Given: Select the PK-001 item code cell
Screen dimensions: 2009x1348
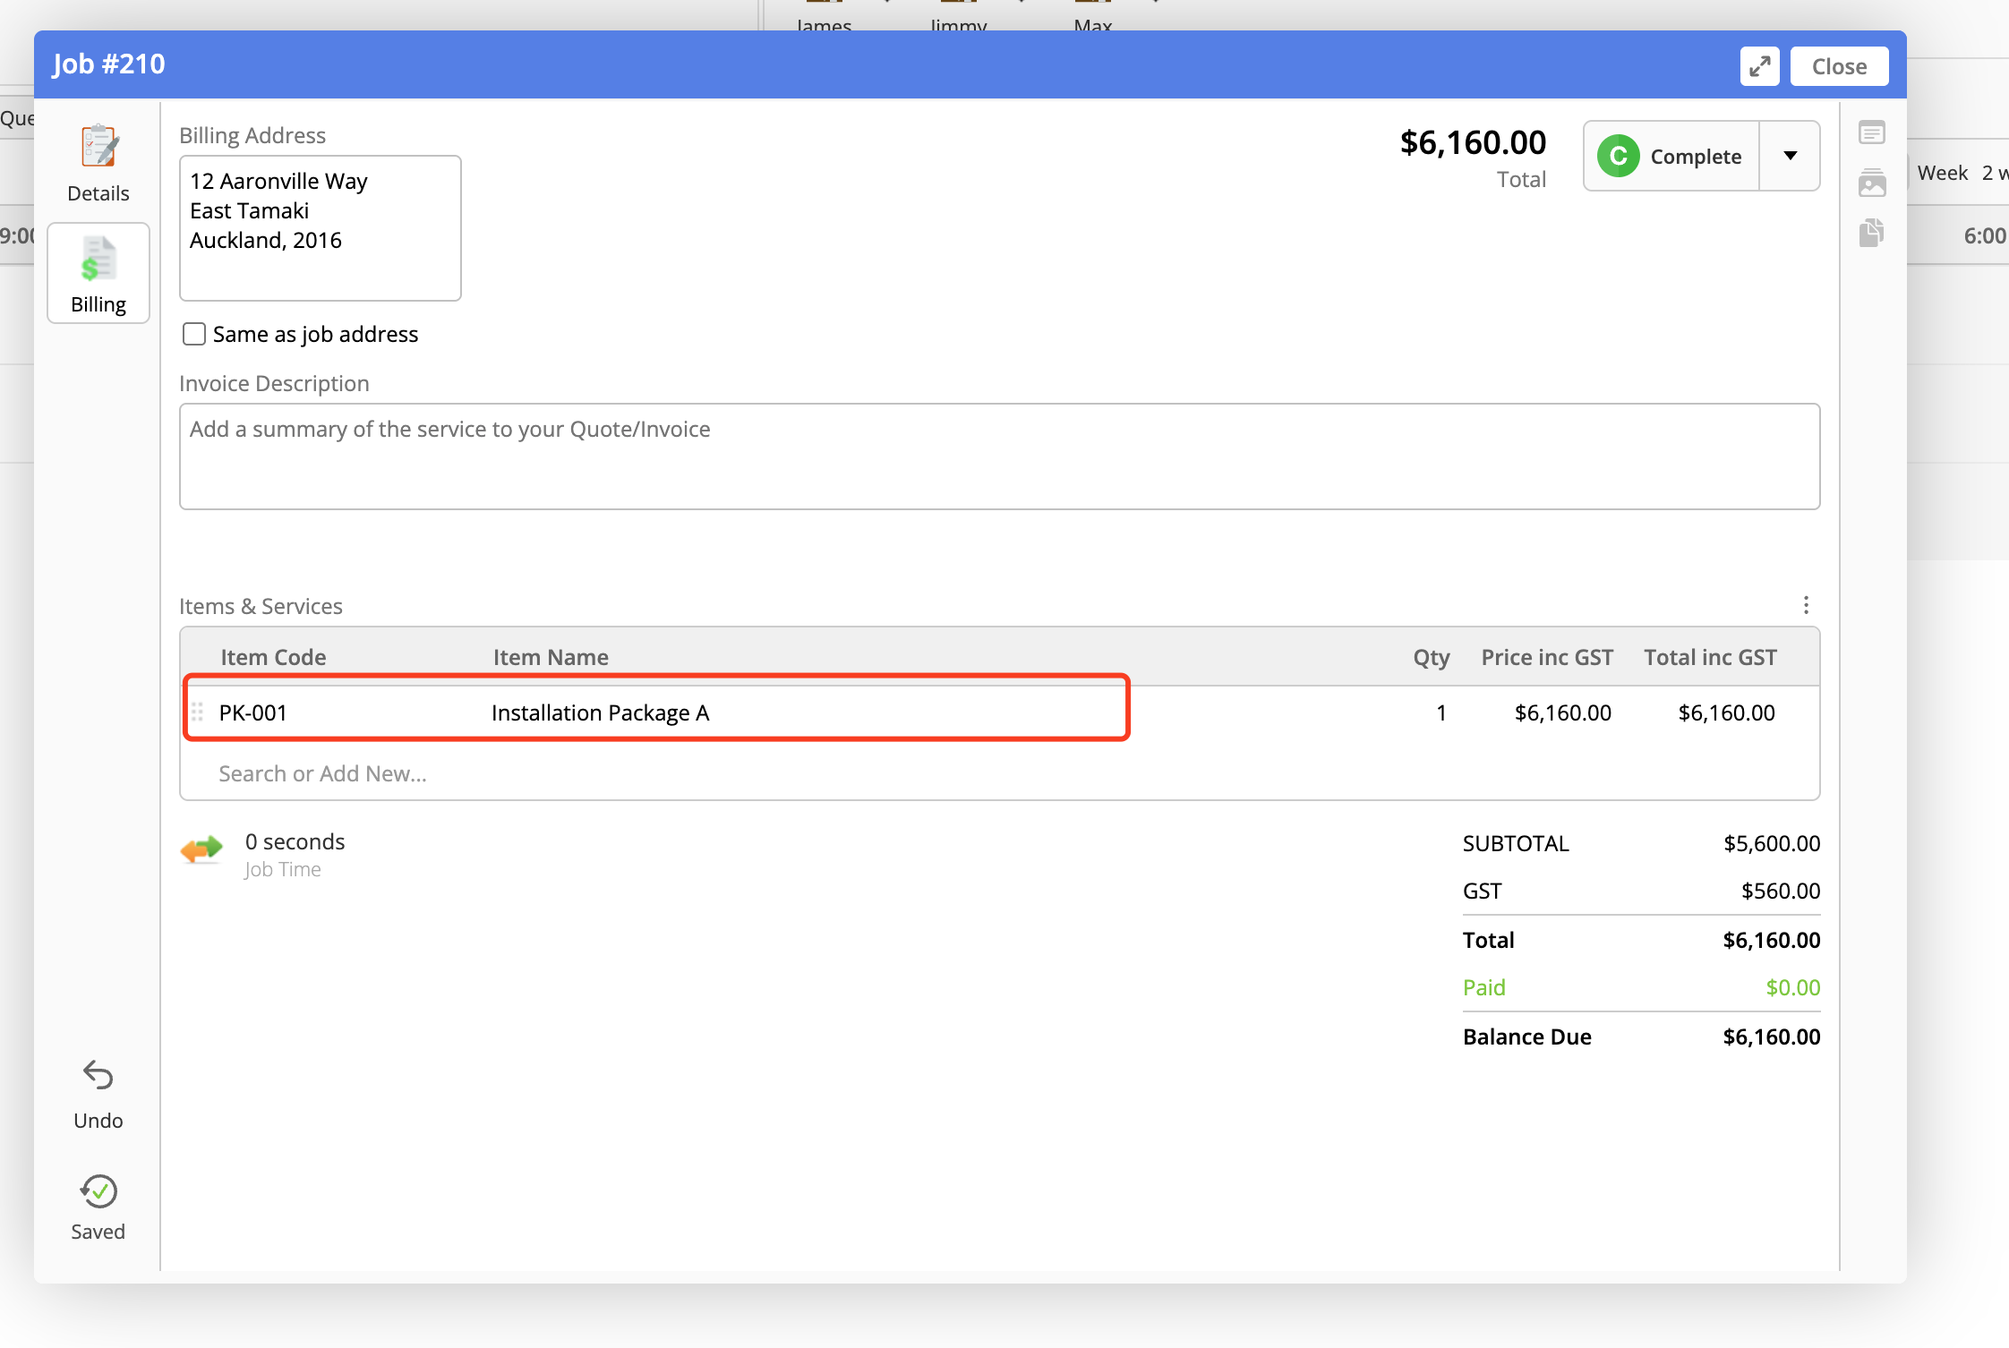Looking at the screenshot, I should pos(253,712).
